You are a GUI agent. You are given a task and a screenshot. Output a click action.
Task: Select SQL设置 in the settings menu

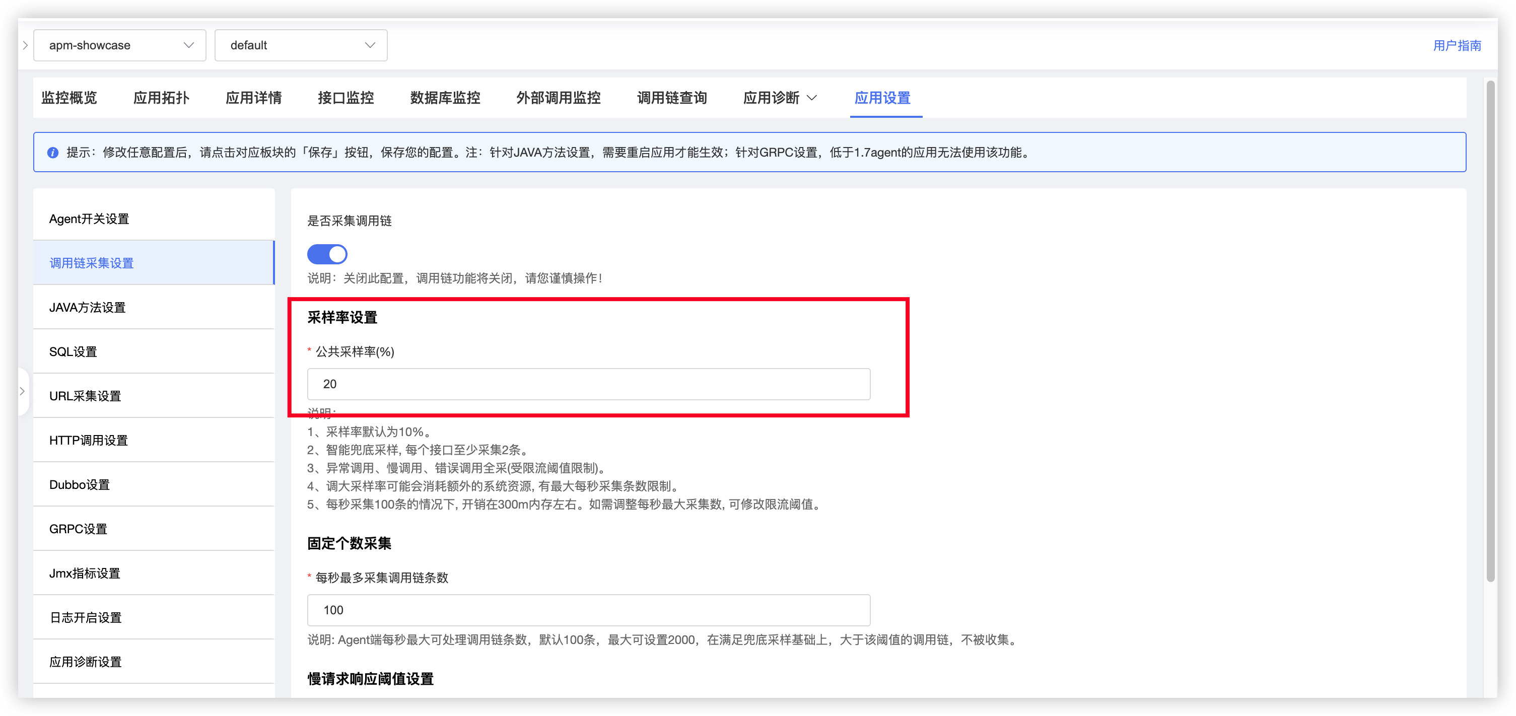pos(154,352)
